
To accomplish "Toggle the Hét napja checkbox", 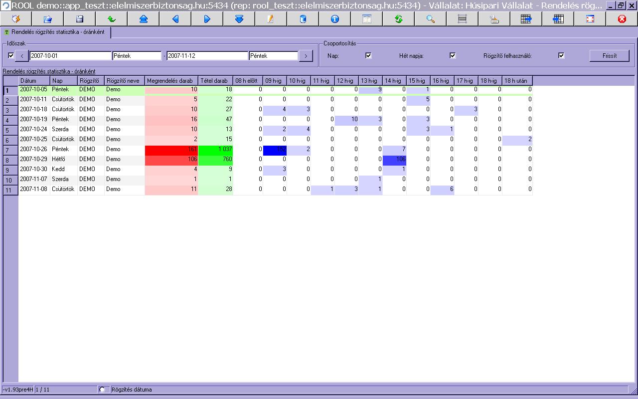I will [x=453, y=55].
